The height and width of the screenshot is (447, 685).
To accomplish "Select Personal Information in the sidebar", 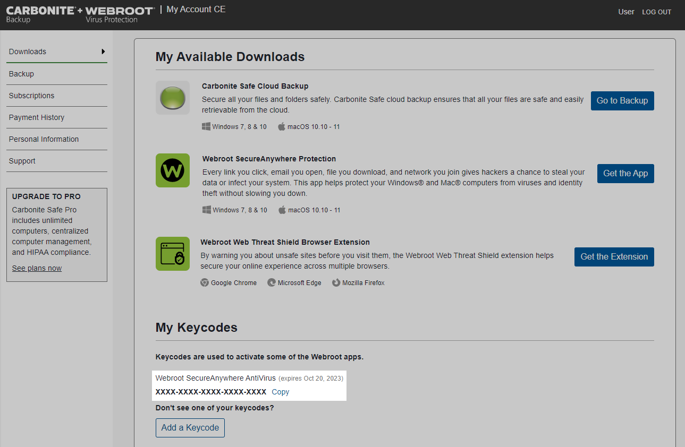I will (x=44, y=139).
